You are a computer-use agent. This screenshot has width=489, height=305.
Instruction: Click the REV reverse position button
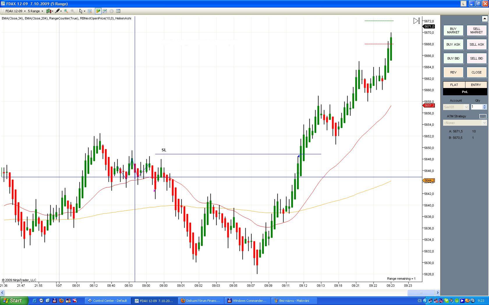(x=453, y=72)
